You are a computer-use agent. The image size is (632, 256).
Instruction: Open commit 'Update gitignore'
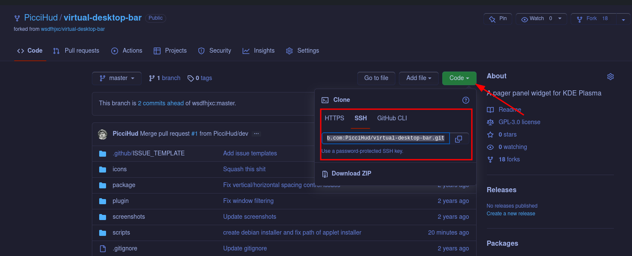[x=245, y=248]
